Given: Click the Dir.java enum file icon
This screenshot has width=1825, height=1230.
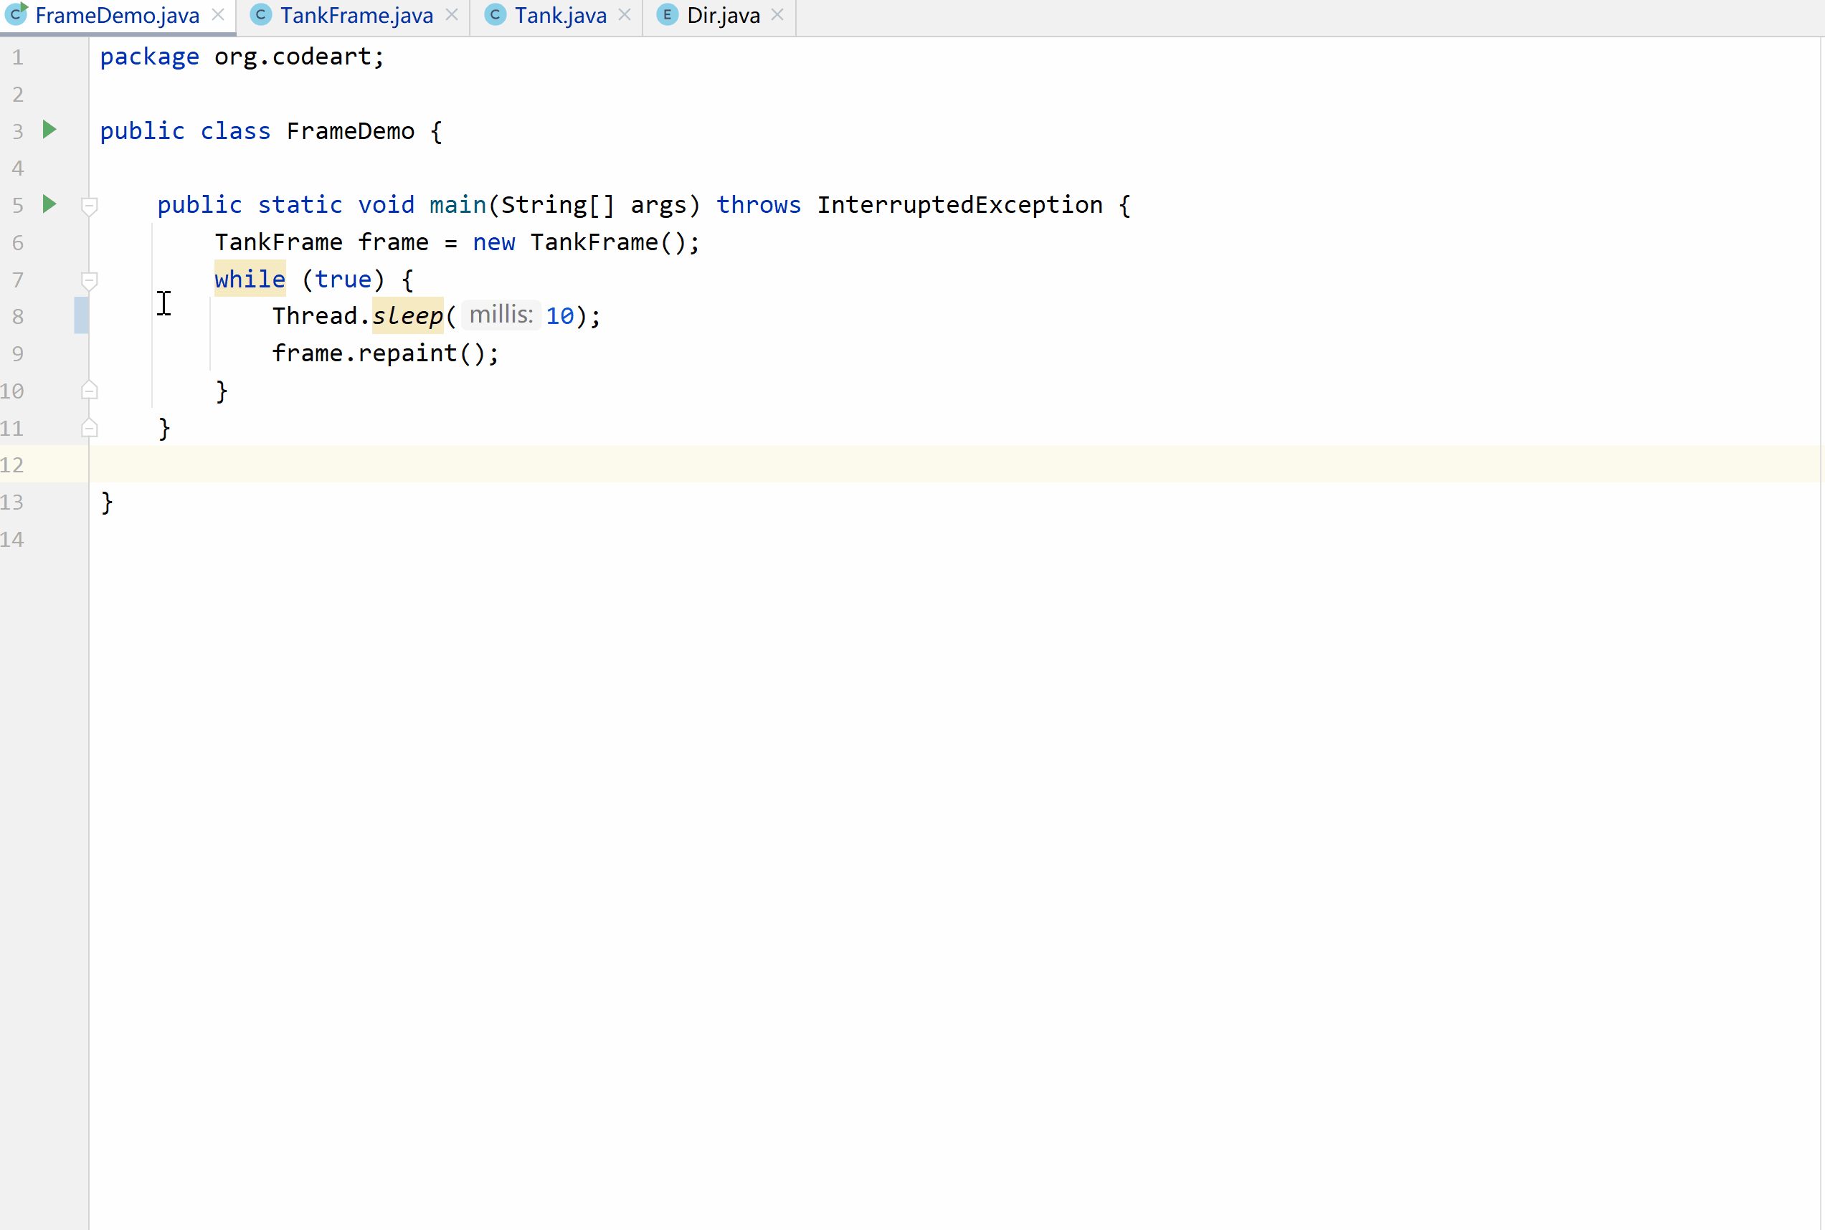Looking at the screenshot, I should tap(667, 15).
